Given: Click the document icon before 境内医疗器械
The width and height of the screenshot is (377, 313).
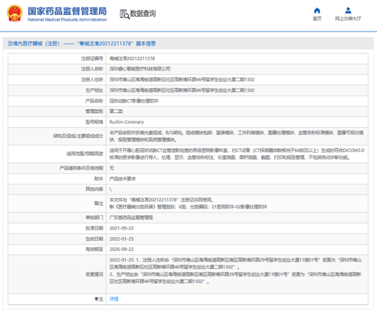Looking at the screenshot, I should click(x=10, y=44).
